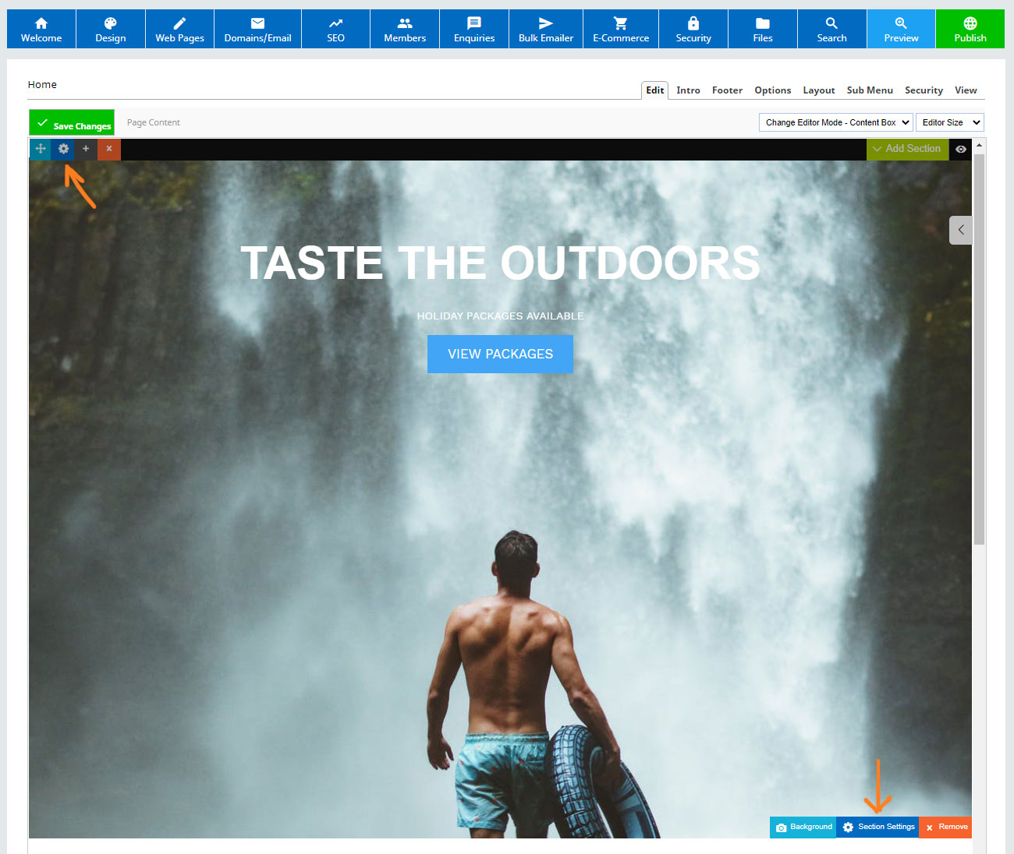Open section settings gear icon in section toolbar

click(63, 149)
